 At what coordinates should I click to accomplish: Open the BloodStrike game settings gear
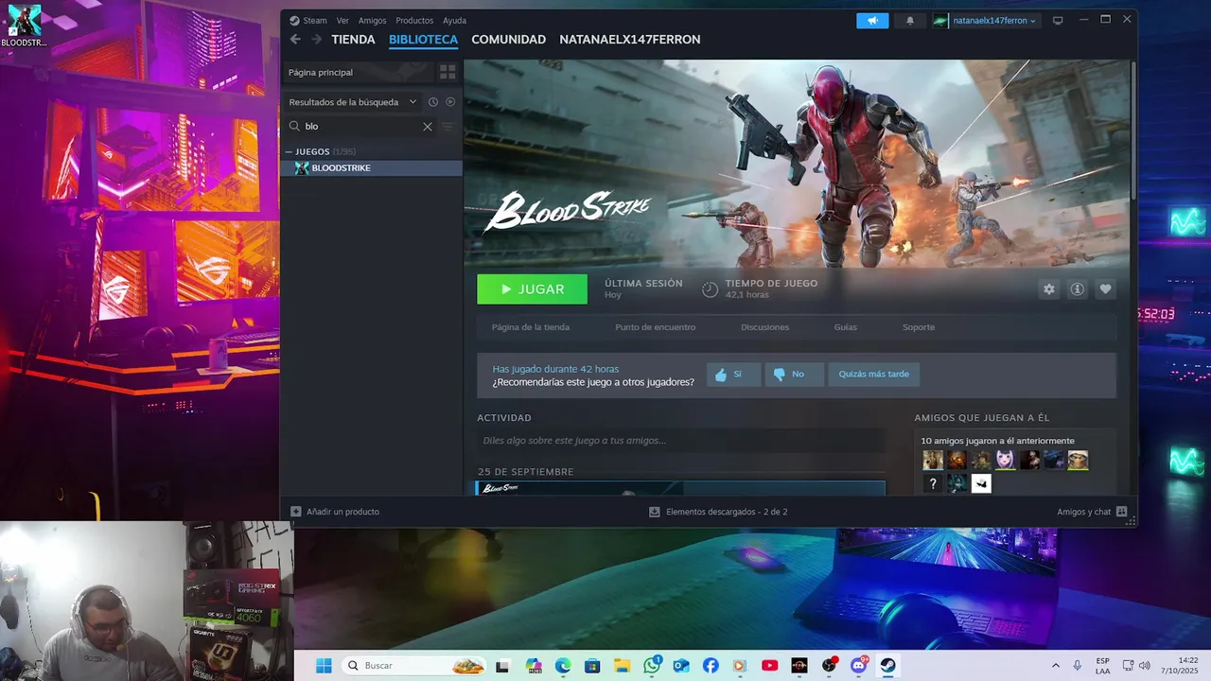(x=1048, y=289)
